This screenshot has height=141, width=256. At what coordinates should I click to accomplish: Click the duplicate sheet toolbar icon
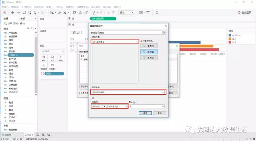click(x=59, y=12)
